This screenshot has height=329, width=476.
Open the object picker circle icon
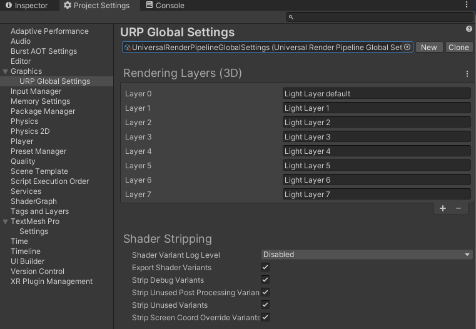[x=407, y=48]
